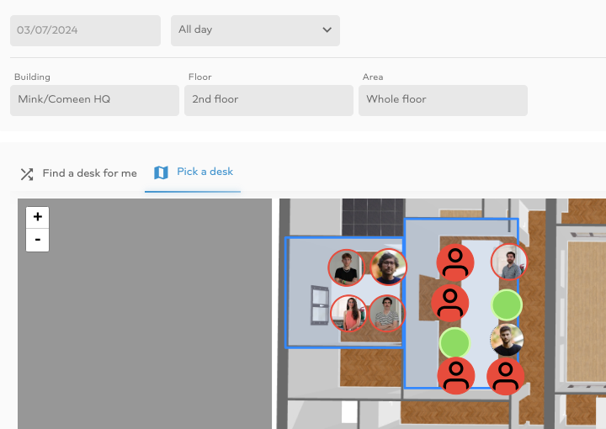Click the All day dropdown chevron arrow

click(x=327, y=29)
